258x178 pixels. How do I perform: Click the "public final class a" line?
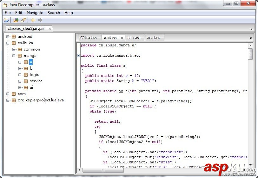pos(103,66)
